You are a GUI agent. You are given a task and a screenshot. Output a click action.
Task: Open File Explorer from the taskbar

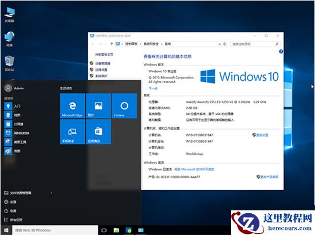point(116,230)
